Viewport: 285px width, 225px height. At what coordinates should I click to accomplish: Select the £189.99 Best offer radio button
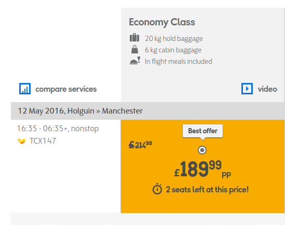[x=202, y=150]
